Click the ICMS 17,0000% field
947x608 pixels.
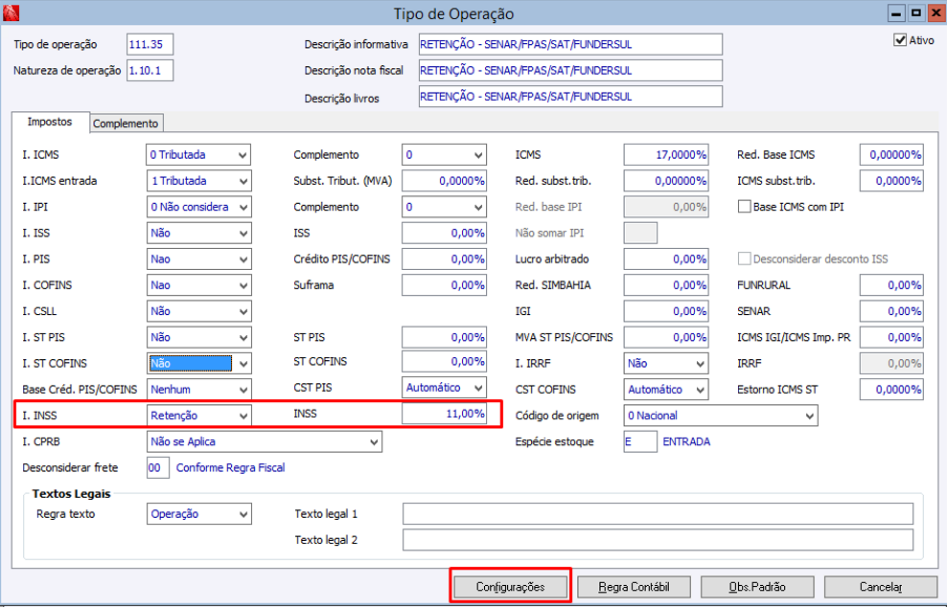click(665, 155)
